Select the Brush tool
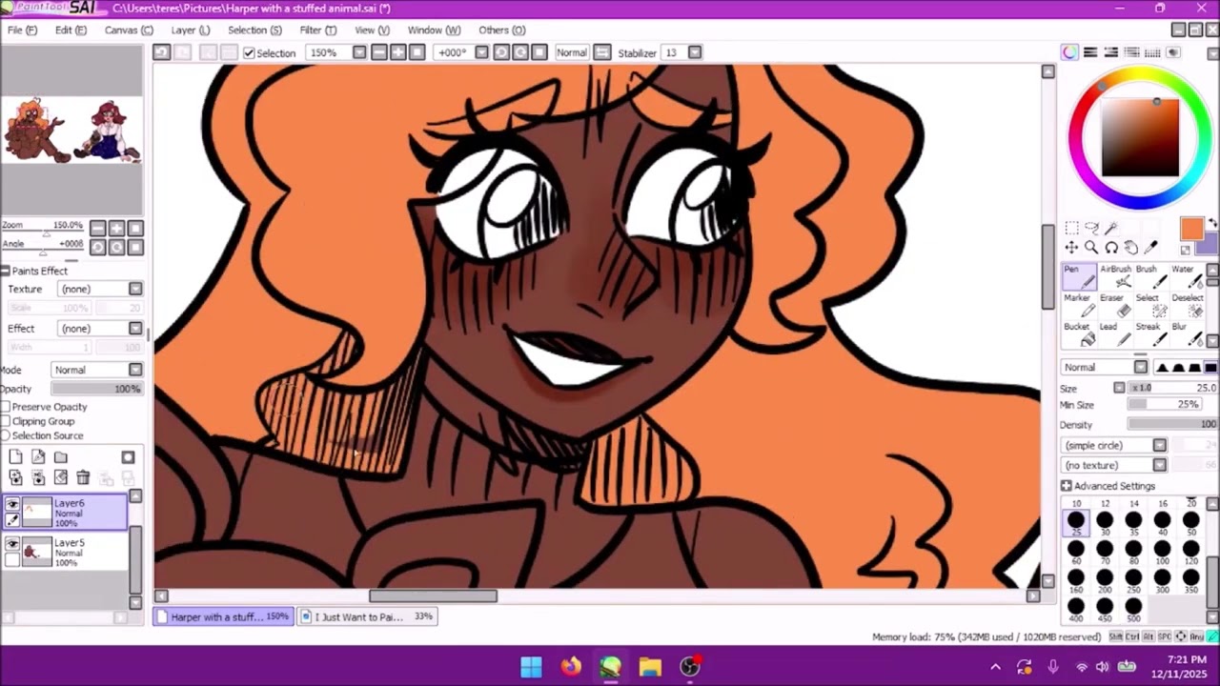 click(1150, 276)
